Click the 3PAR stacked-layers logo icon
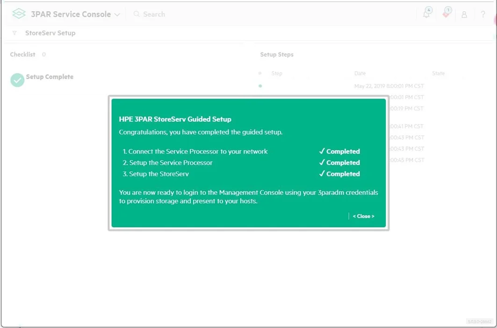The width and height of the screenshot is (497, 328). (x=19, y=14)
